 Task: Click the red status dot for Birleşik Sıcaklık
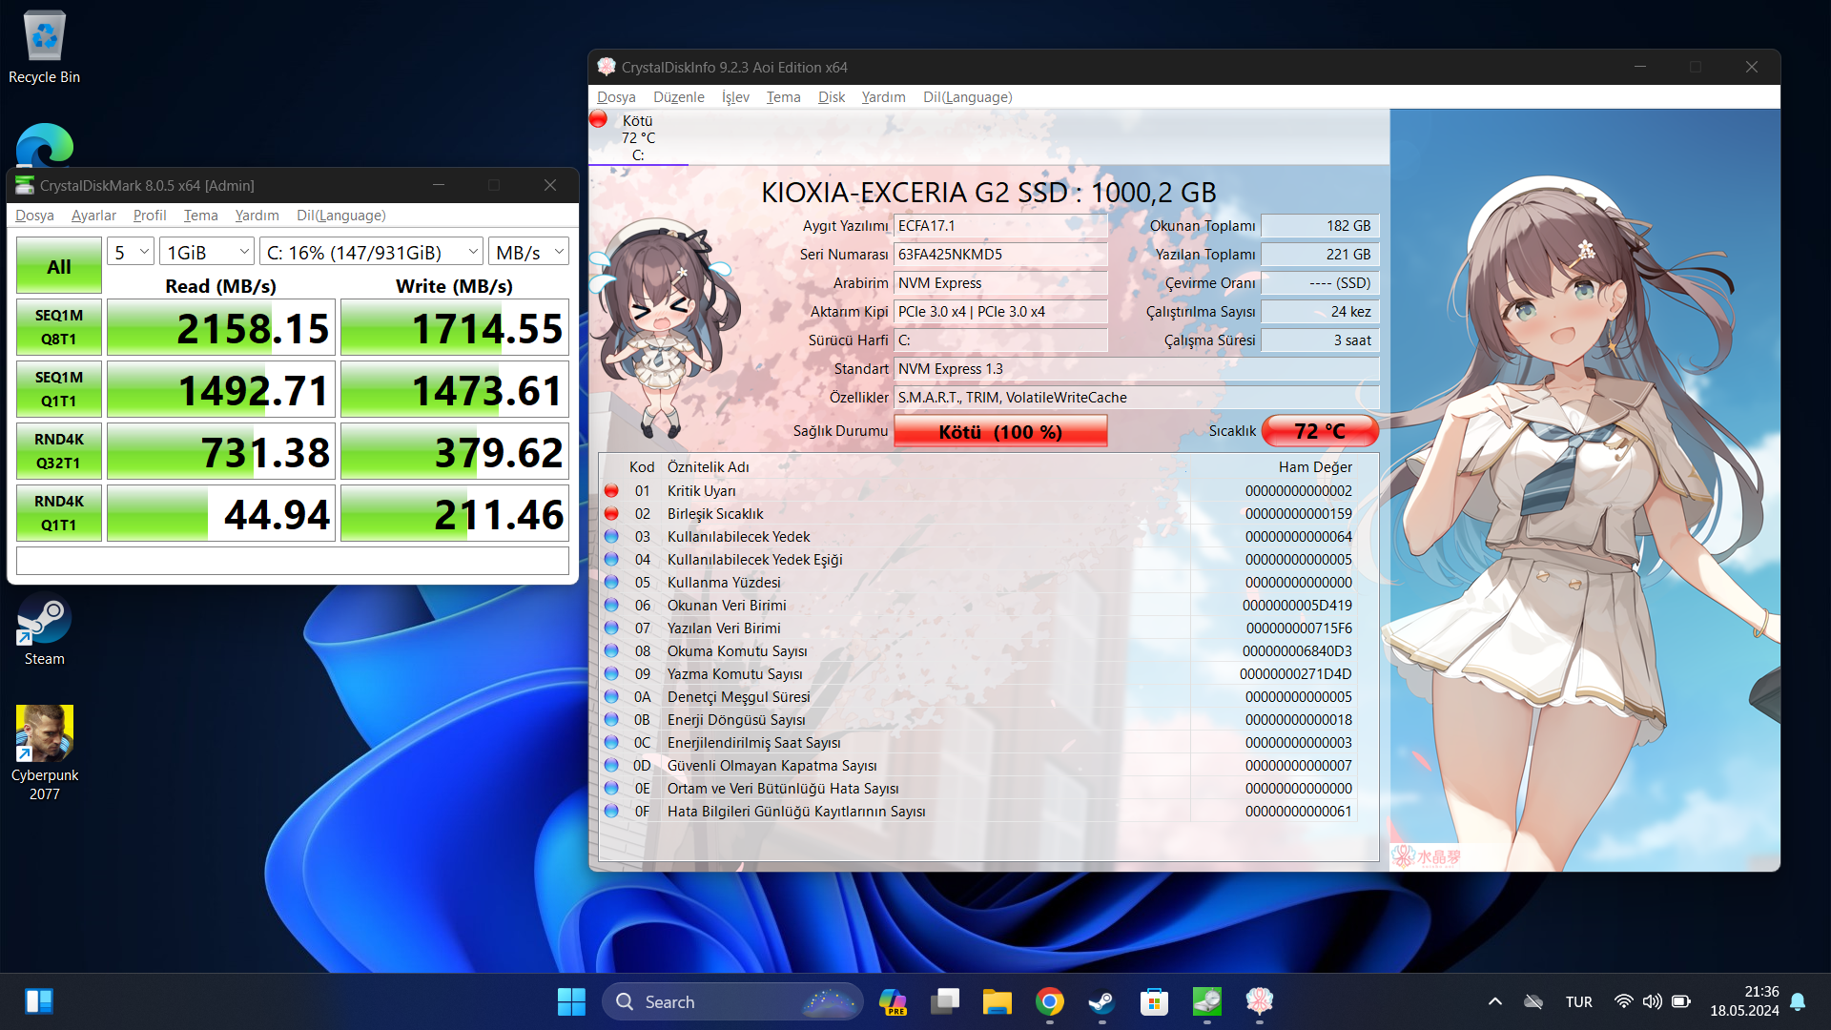[611, 514]
